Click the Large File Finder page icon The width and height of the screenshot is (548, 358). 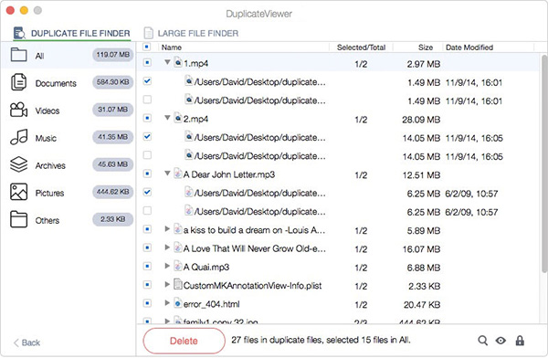tap(149, 33)
